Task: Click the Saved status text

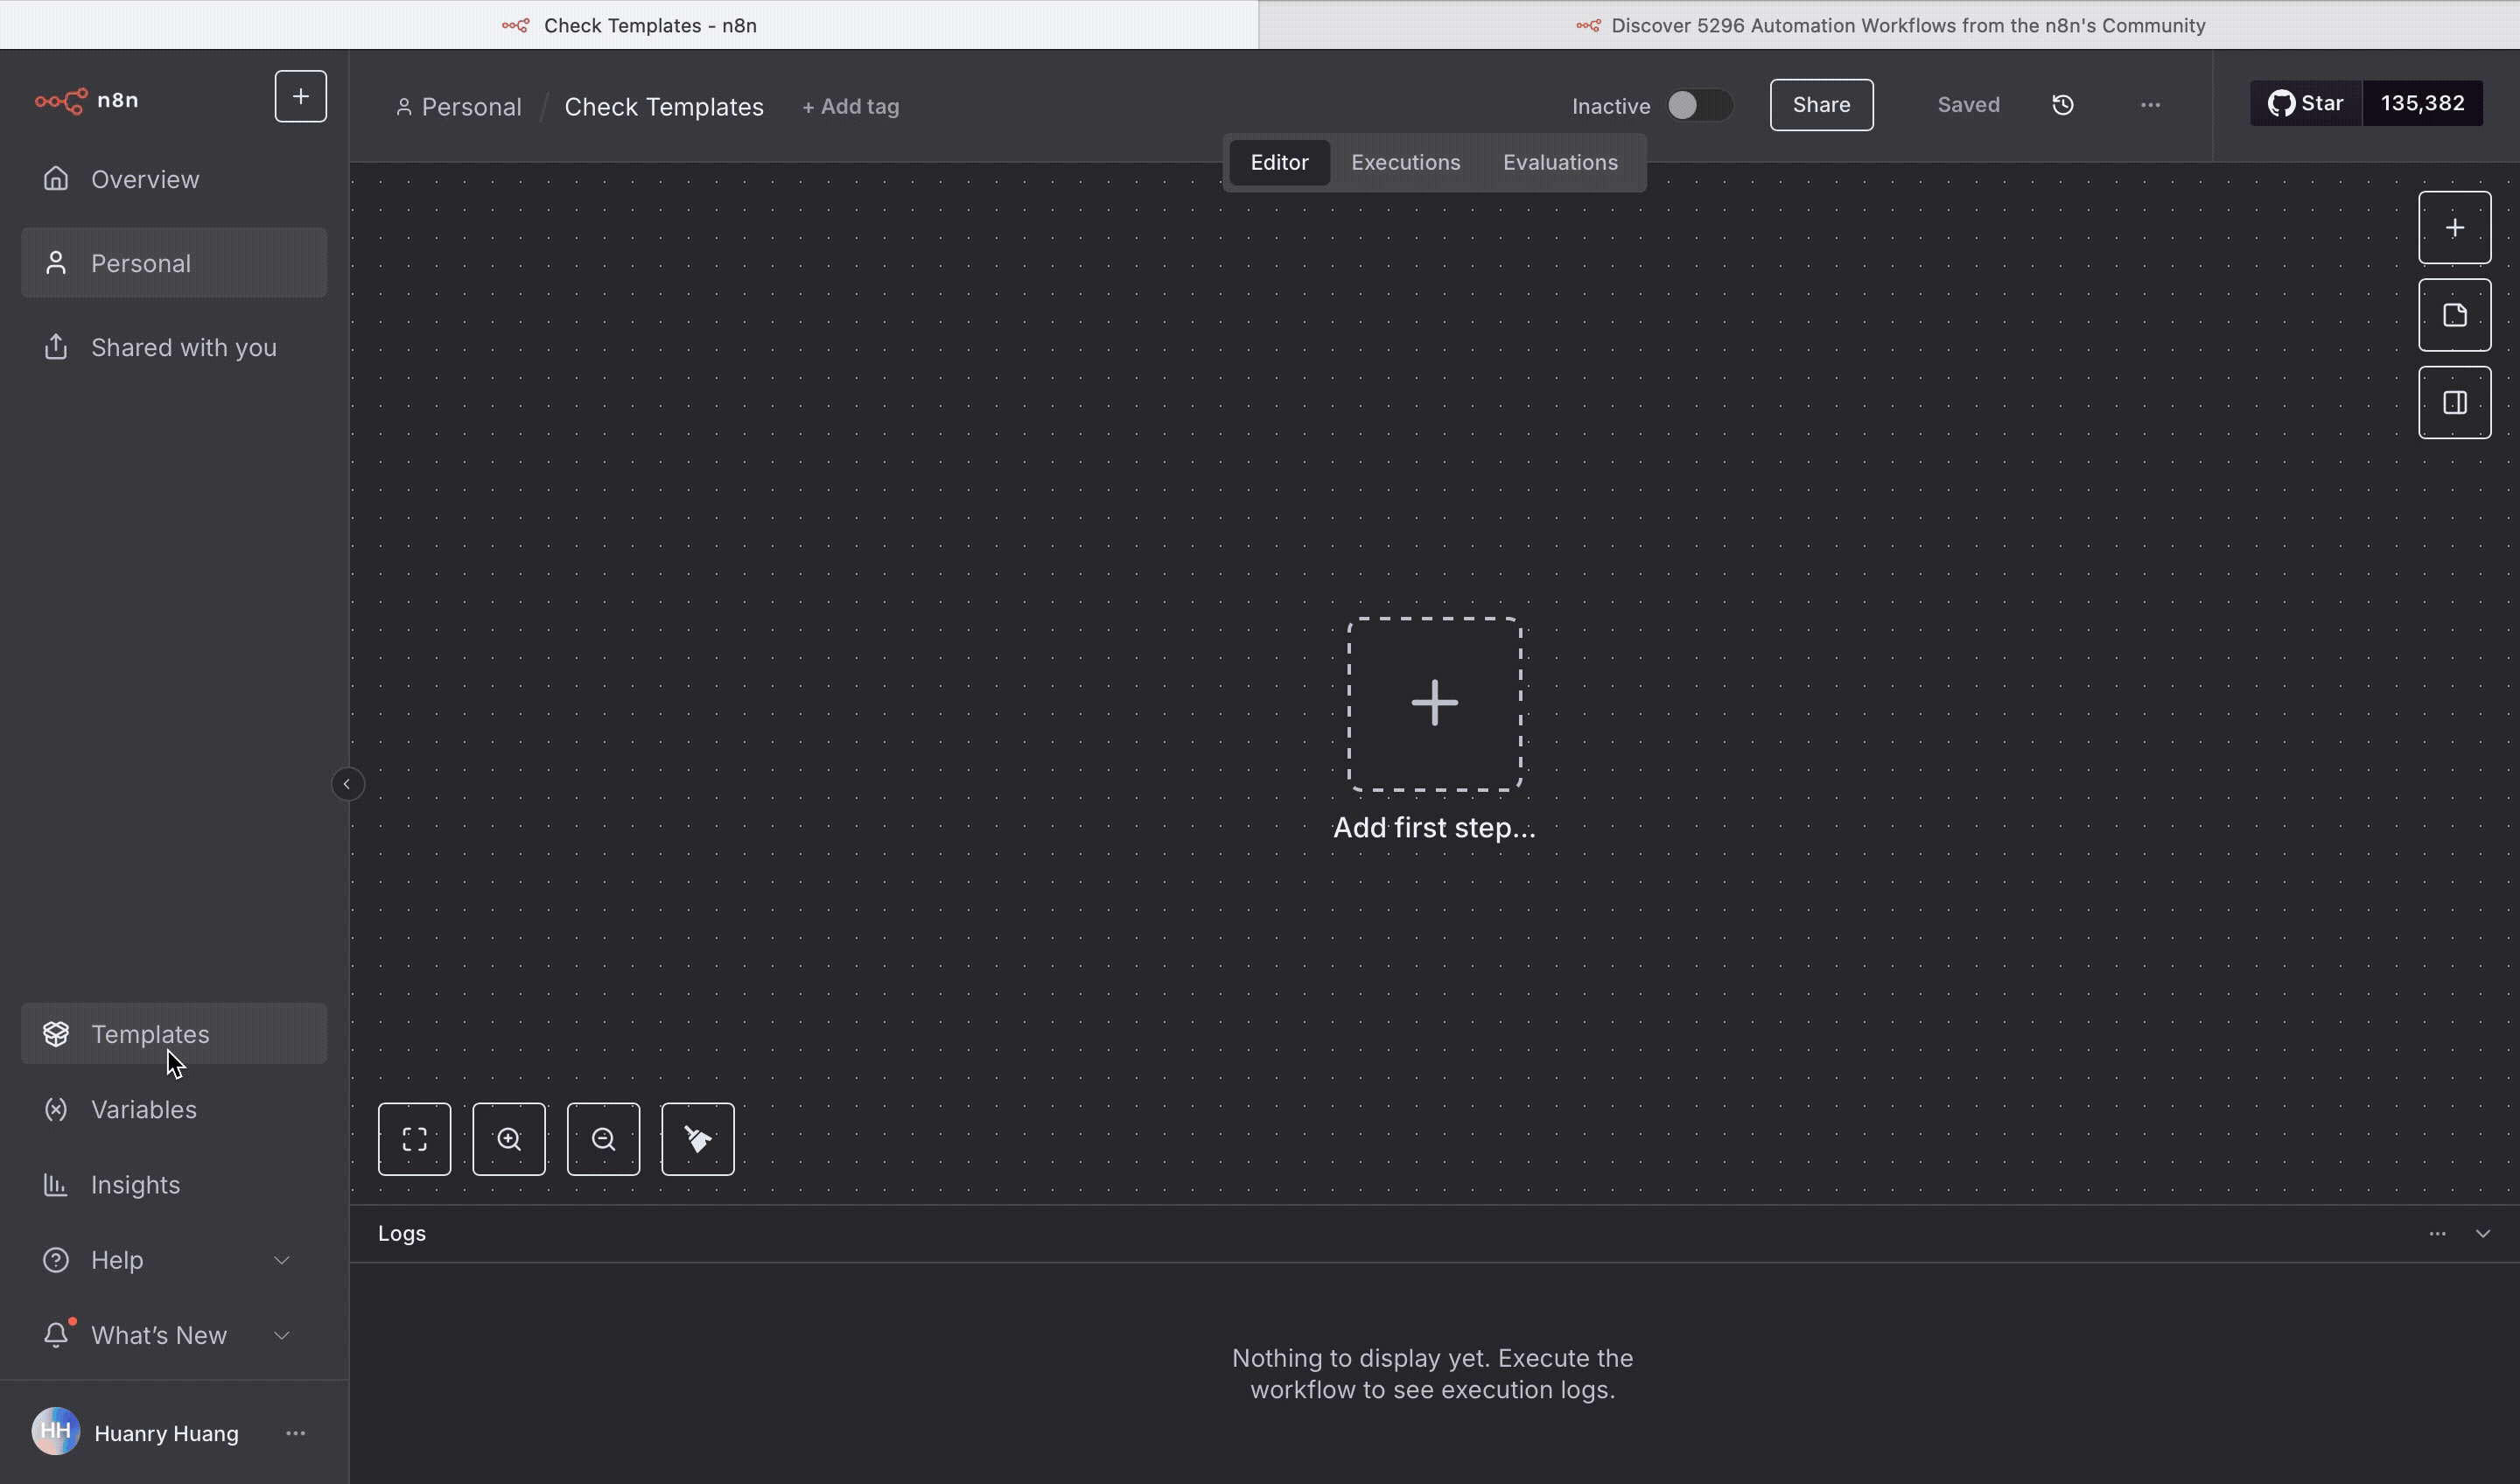Action: [1968, 105]
